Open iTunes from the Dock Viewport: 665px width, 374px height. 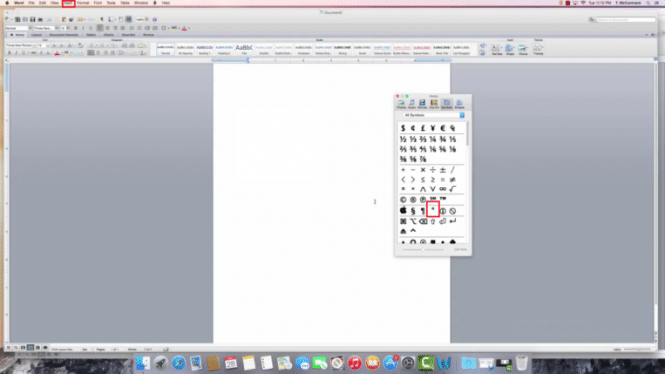354,363
